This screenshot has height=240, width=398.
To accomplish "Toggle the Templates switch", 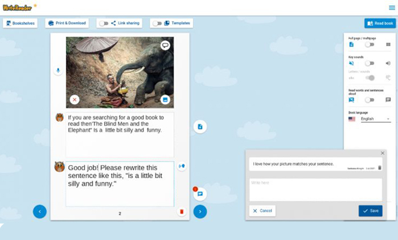I will (157, 23).
